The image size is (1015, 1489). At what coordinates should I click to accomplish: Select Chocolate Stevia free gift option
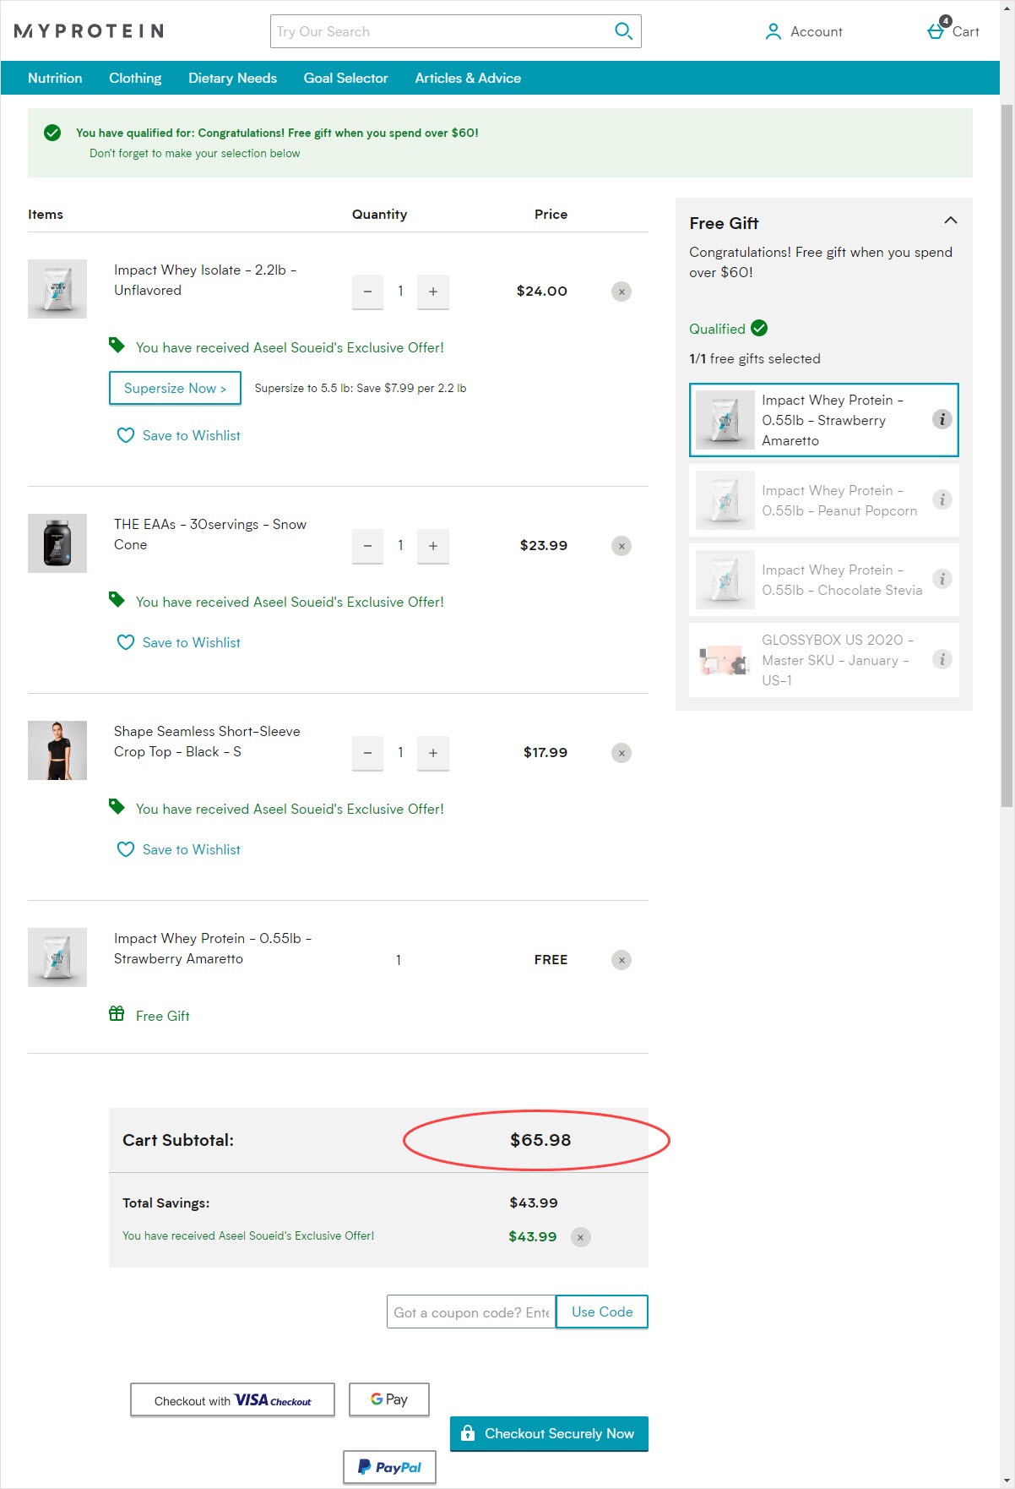click(824, 580)
